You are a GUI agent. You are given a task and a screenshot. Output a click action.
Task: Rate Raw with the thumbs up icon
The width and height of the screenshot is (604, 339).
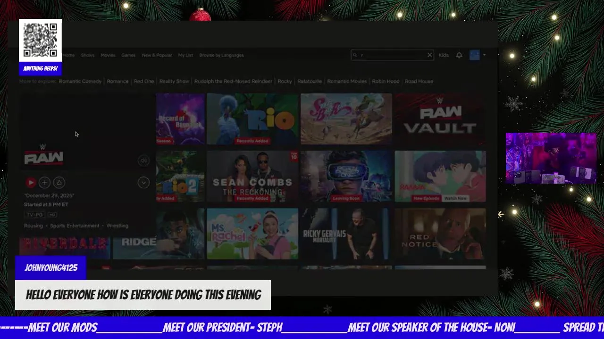[x=59, y=182]
